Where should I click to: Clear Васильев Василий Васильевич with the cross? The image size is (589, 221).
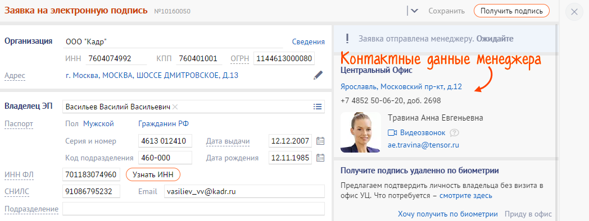[x=175, y=107]
